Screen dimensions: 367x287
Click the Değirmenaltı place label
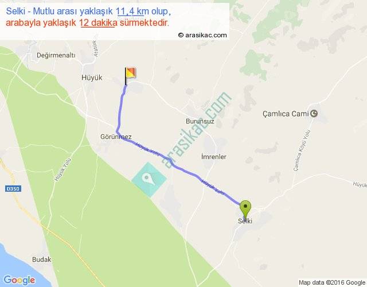[56, 56]
